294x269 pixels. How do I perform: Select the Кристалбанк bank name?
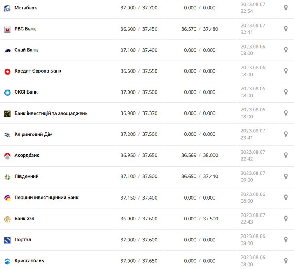pos(29,261)
